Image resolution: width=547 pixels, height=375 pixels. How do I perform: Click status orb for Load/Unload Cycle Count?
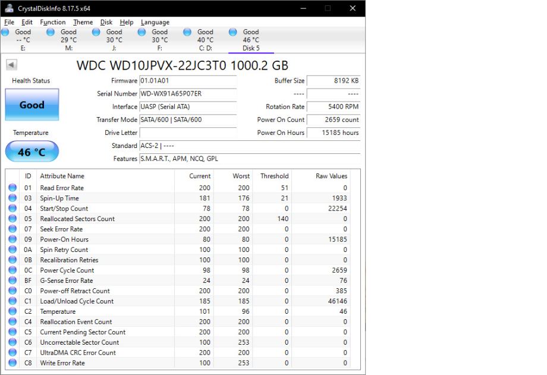[12, 301]
